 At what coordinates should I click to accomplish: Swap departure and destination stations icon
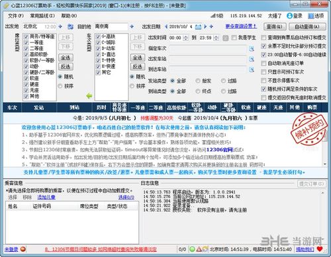[x=70, y=26]
